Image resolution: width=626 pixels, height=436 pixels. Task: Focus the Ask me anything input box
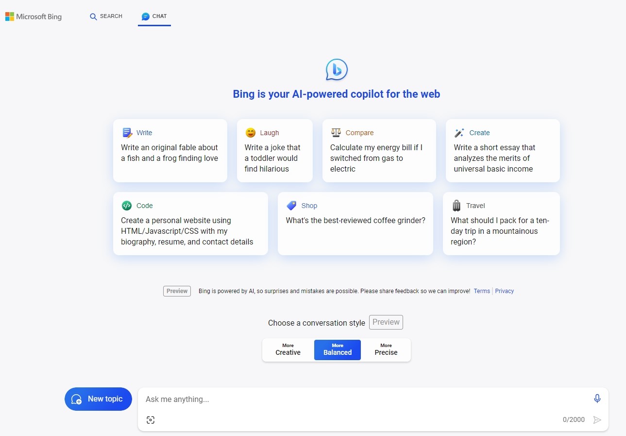pos(364,399)
